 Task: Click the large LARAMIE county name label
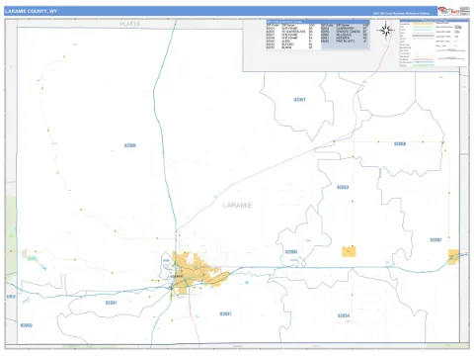tap(237, 205)
